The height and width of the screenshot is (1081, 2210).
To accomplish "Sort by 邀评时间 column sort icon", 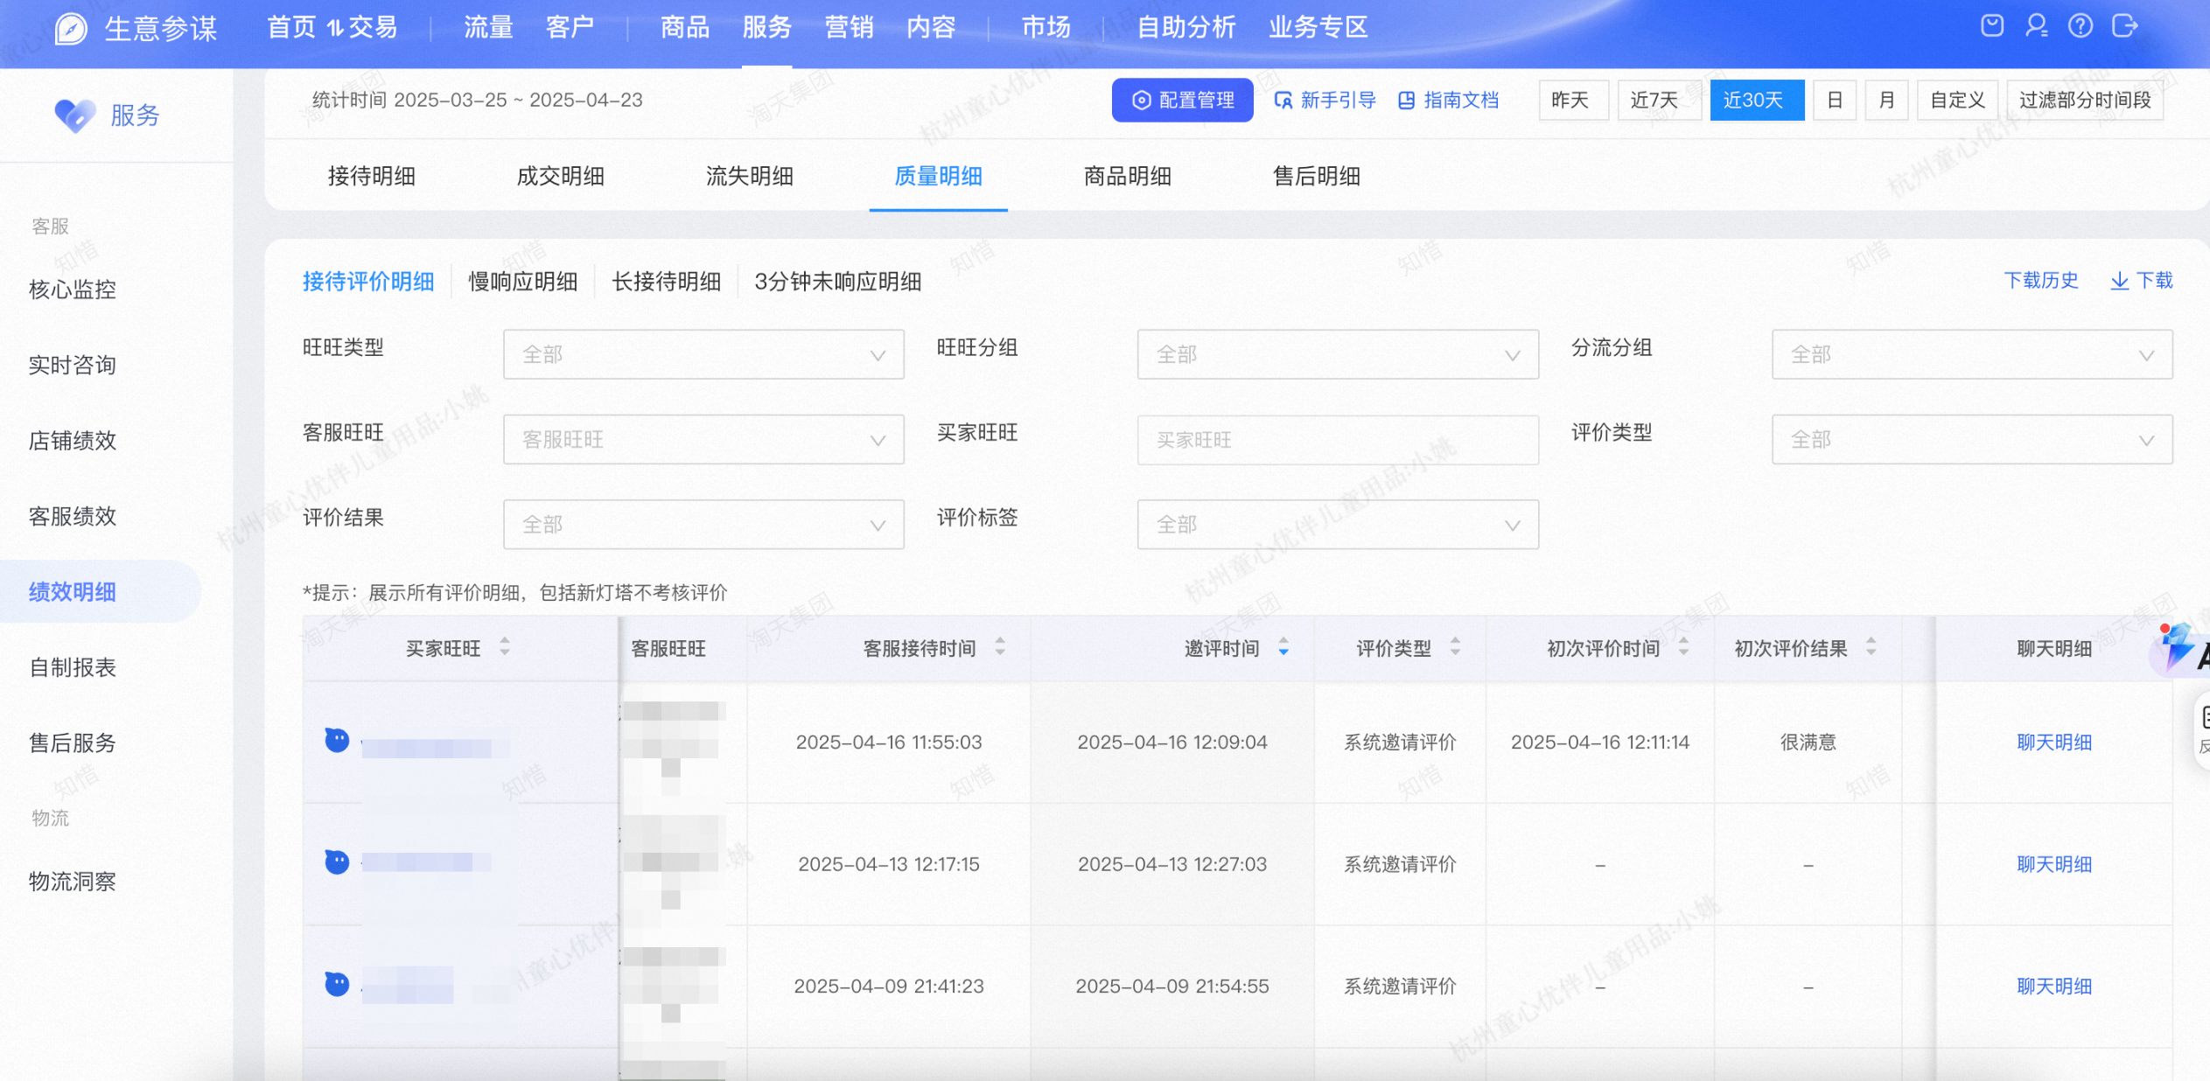I will click(x=1283, y=647).
